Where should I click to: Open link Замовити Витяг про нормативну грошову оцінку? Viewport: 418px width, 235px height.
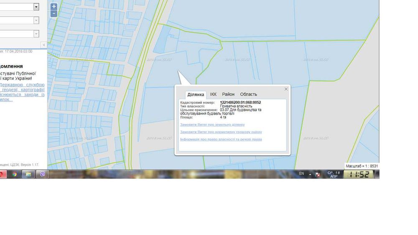(221, 132)
